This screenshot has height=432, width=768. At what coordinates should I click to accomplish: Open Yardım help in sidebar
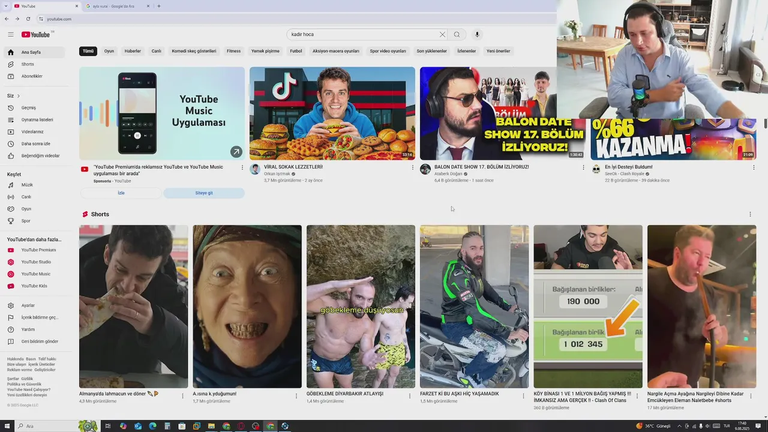click(34, 329)
